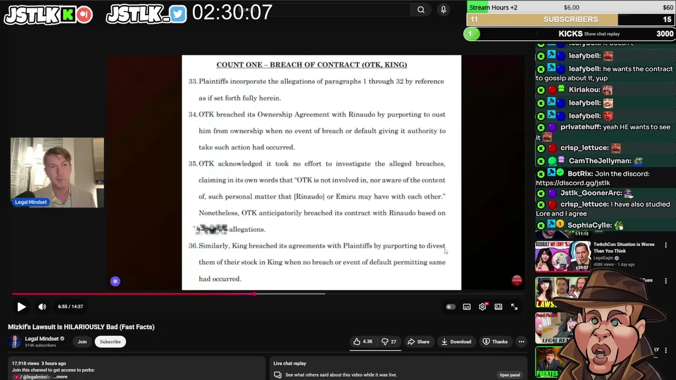Click the '17,918 views 3 hours ago' text
Screen dimensions: 676x380
click(39, 364)
